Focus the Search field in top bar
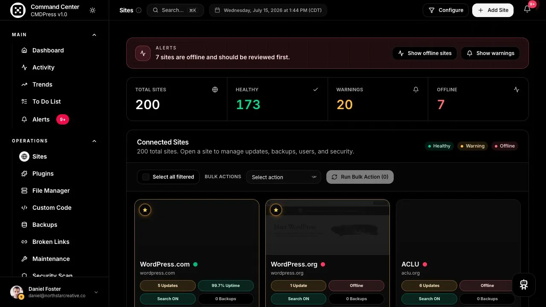Viewport: 546px width, 307px height. pos(175,10)
